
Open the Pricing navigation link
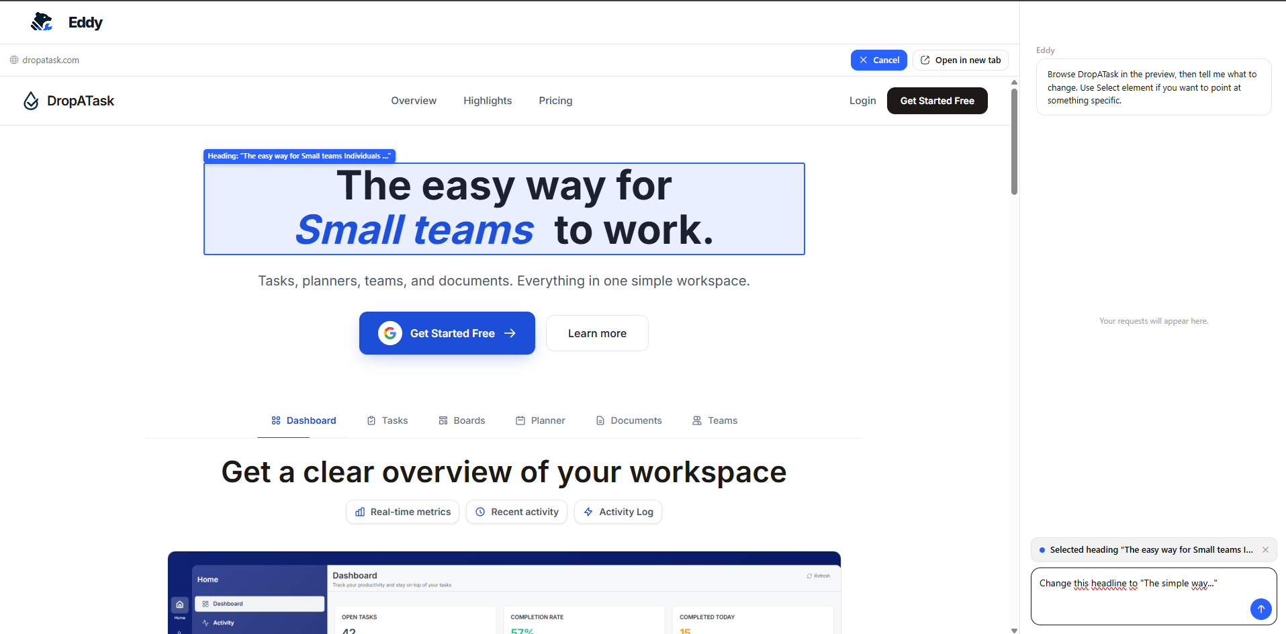(x=555, y=101)
